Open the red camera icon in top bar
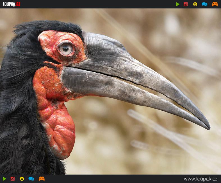Image resolution: width=221 pixels, height=183 pixels. [186, 4]
